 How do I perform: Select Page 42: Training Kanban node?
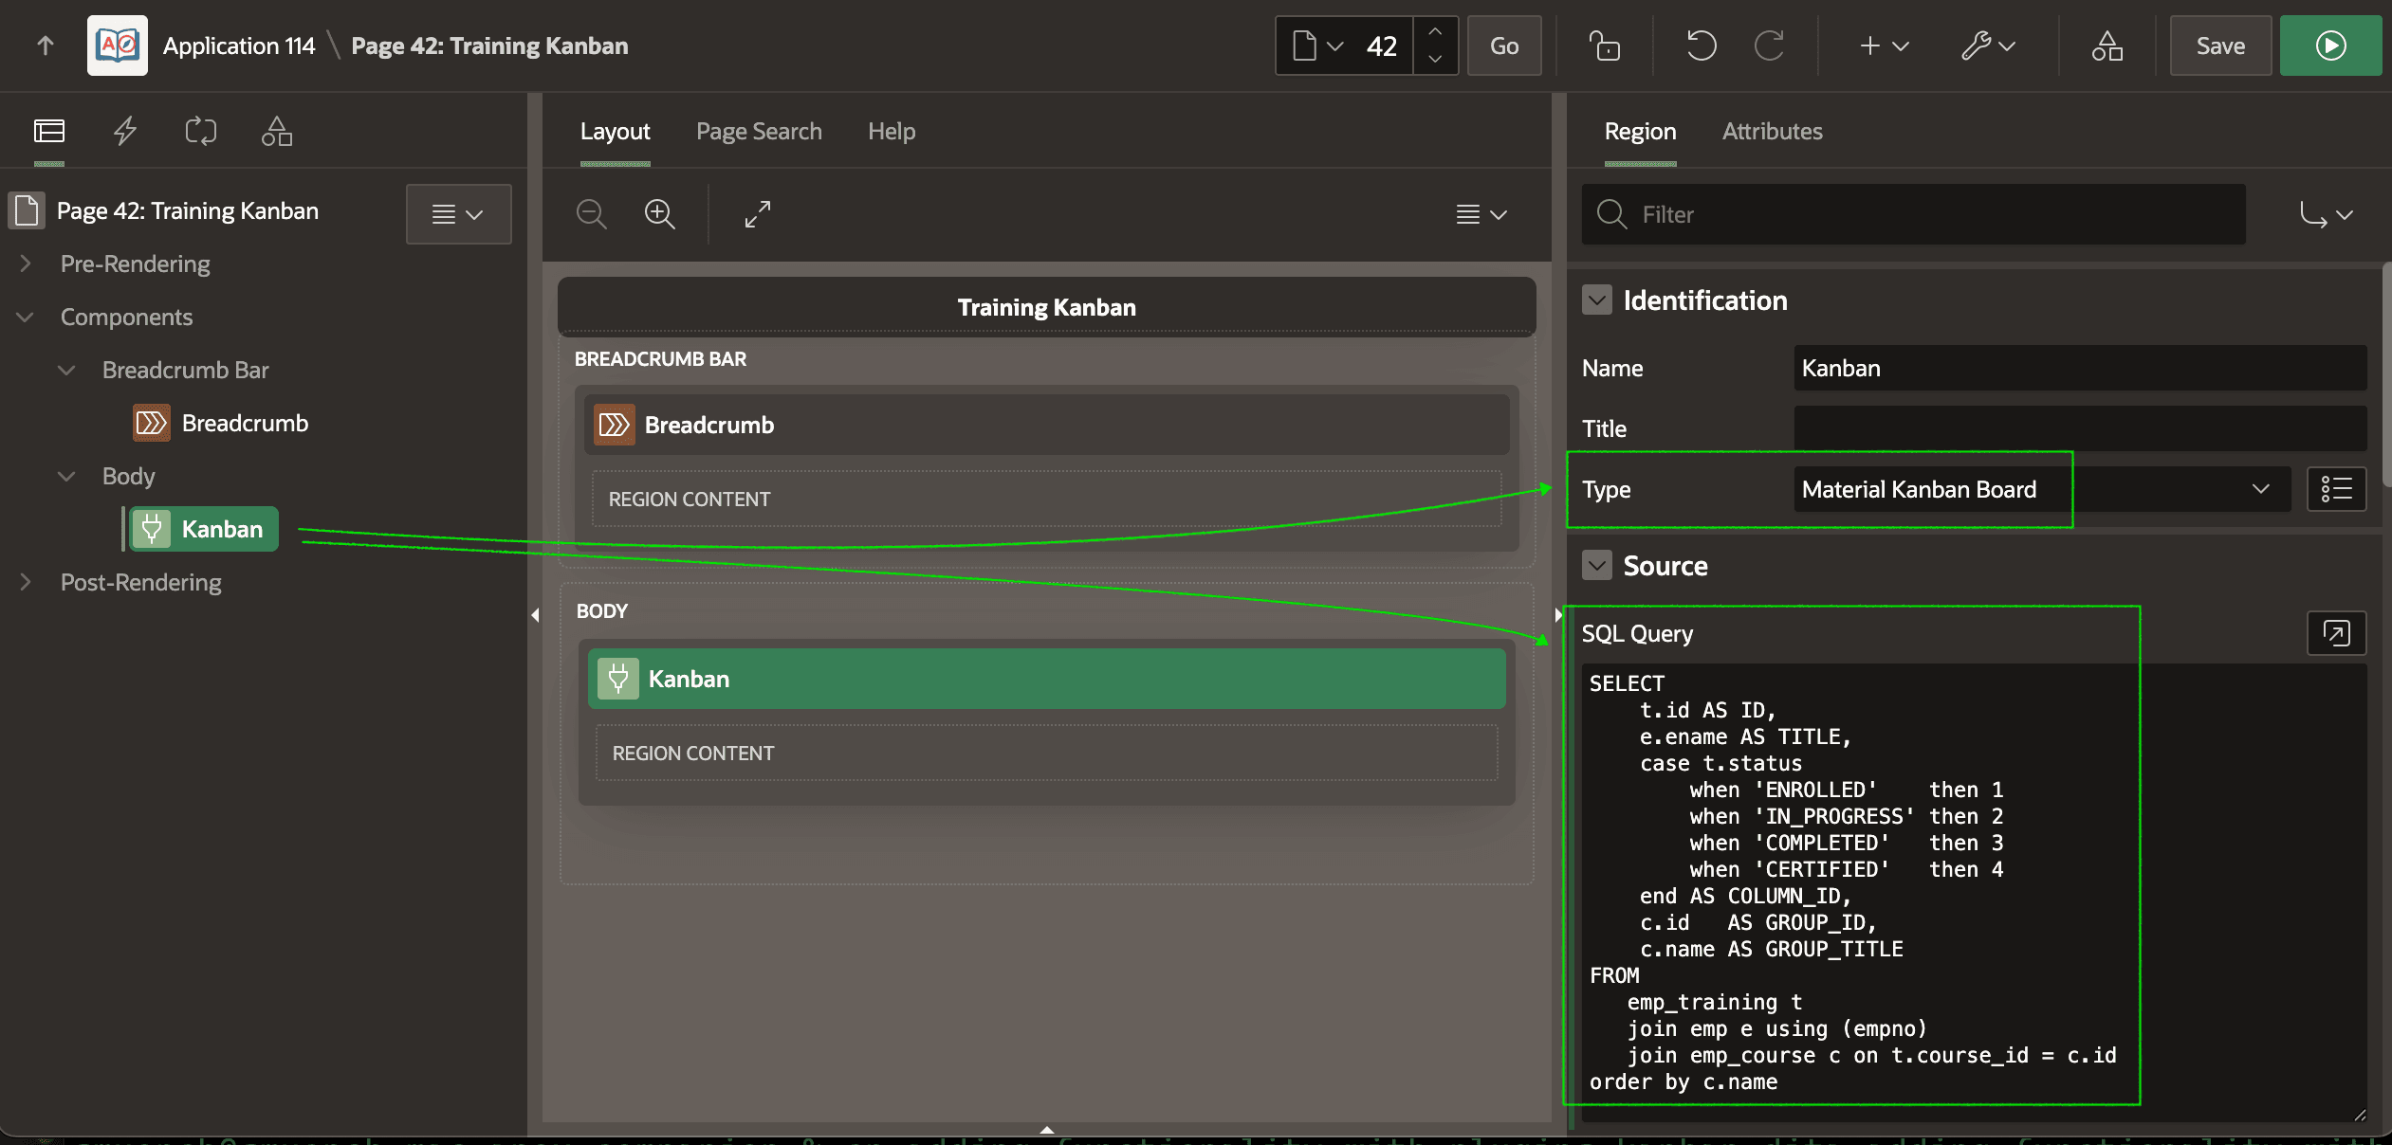[x=188, y=210]
